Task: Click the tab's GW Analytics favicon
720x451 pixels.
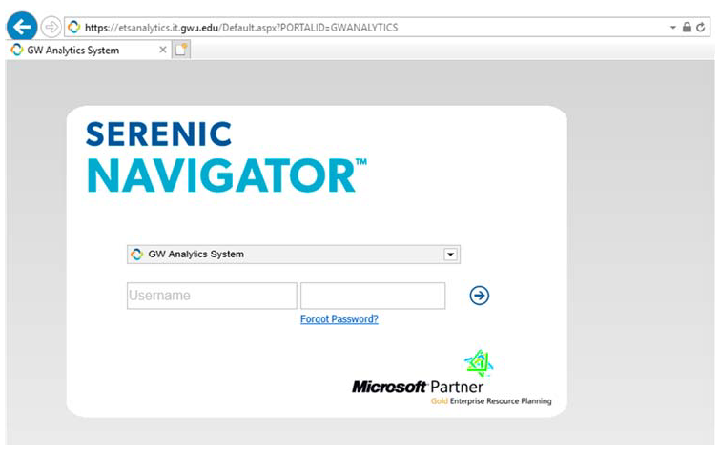Action: pos(17,50)
